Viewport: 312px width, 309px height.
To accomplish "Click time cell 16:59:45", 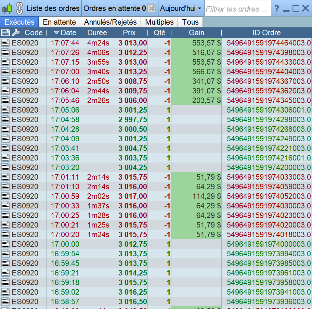I will (x=65, y=263).
